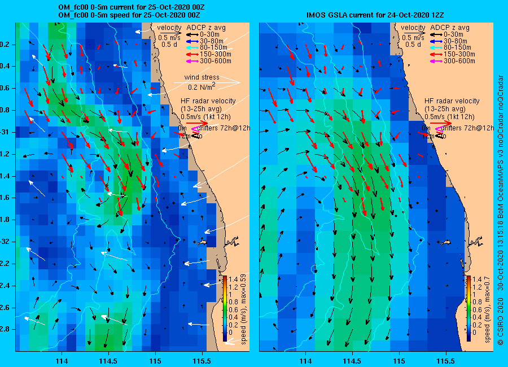The width and height of the screenshot is (508, 367).
Task: Click longitude label 114 under right map
Action: tap(305, 361)
